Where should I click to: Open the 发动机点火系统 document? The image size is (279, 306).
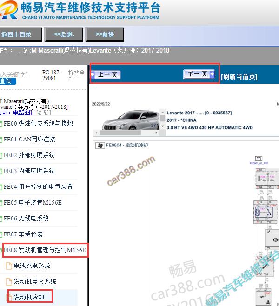pyautogui.click(x=35, y=281)
